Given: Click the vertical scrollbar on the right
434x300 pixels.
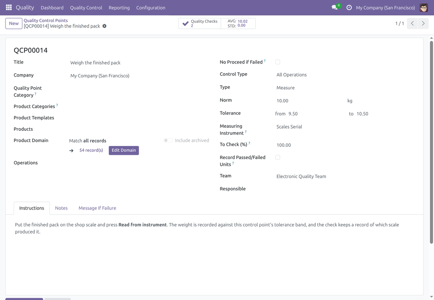Looking at the screenshot, I should click(x=431, y=142).
